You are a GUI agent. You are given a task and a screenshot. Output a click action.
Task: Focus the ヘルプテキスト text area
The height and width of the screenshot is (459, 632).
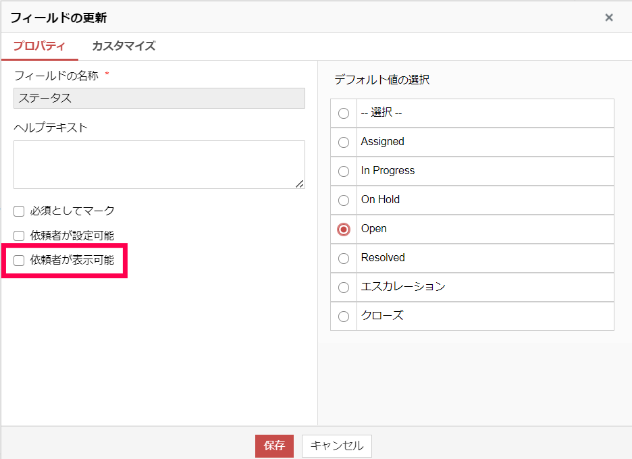click(159, 165)
